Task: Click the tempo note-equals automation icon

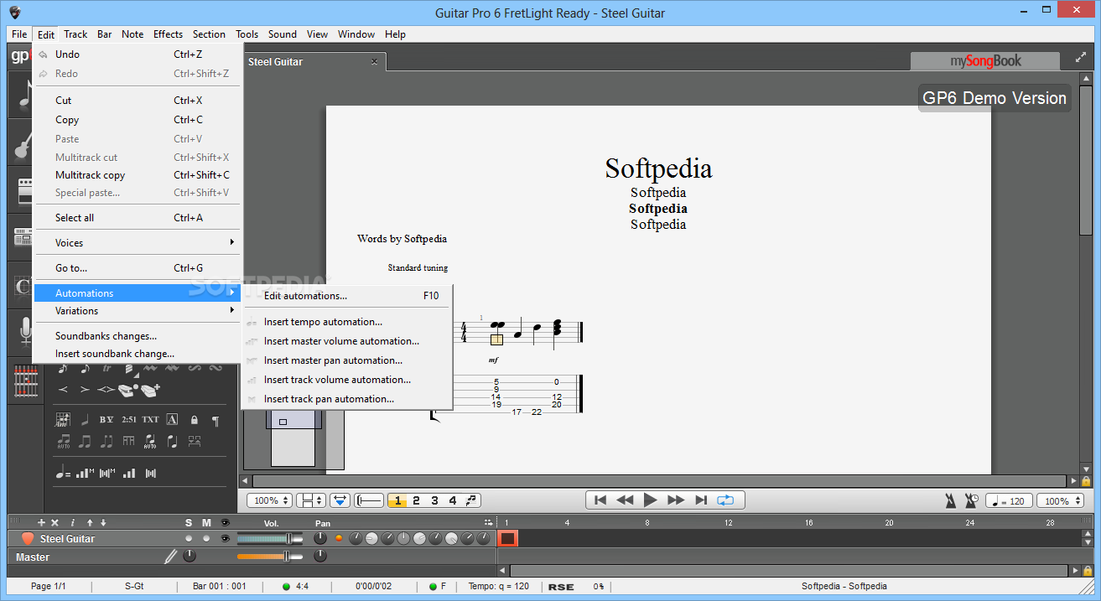Action: pos(63,473)
